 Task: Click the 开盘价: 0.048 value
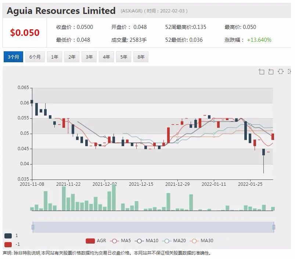coord(129,27)
